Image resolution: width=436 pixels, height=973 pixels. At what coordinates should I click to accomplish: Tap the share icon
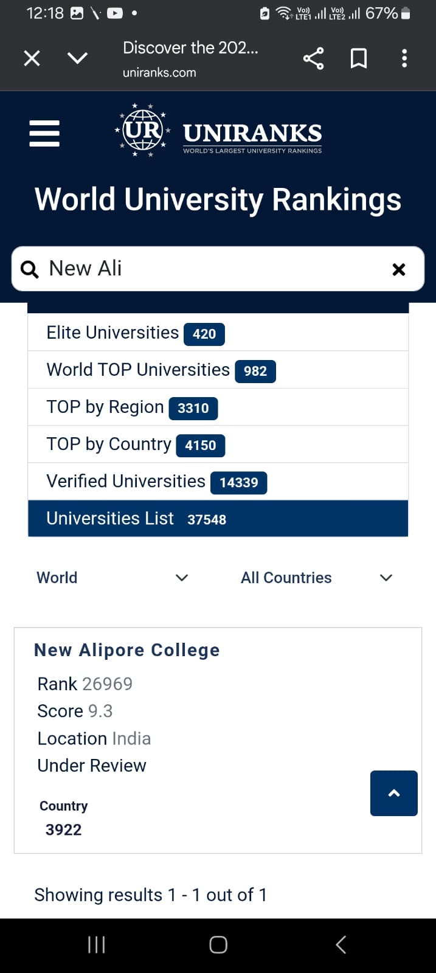(313, 58)
